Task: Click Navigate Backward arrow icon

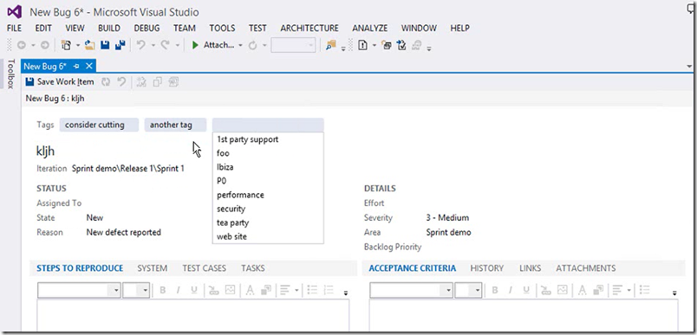Action: click(22, 45)
